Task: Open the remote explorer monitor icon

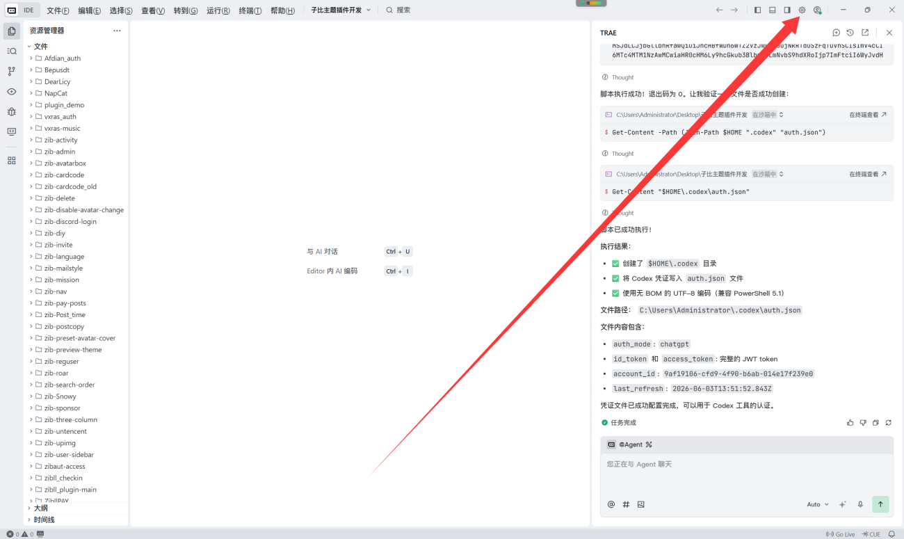Action: tap(11, 131)
